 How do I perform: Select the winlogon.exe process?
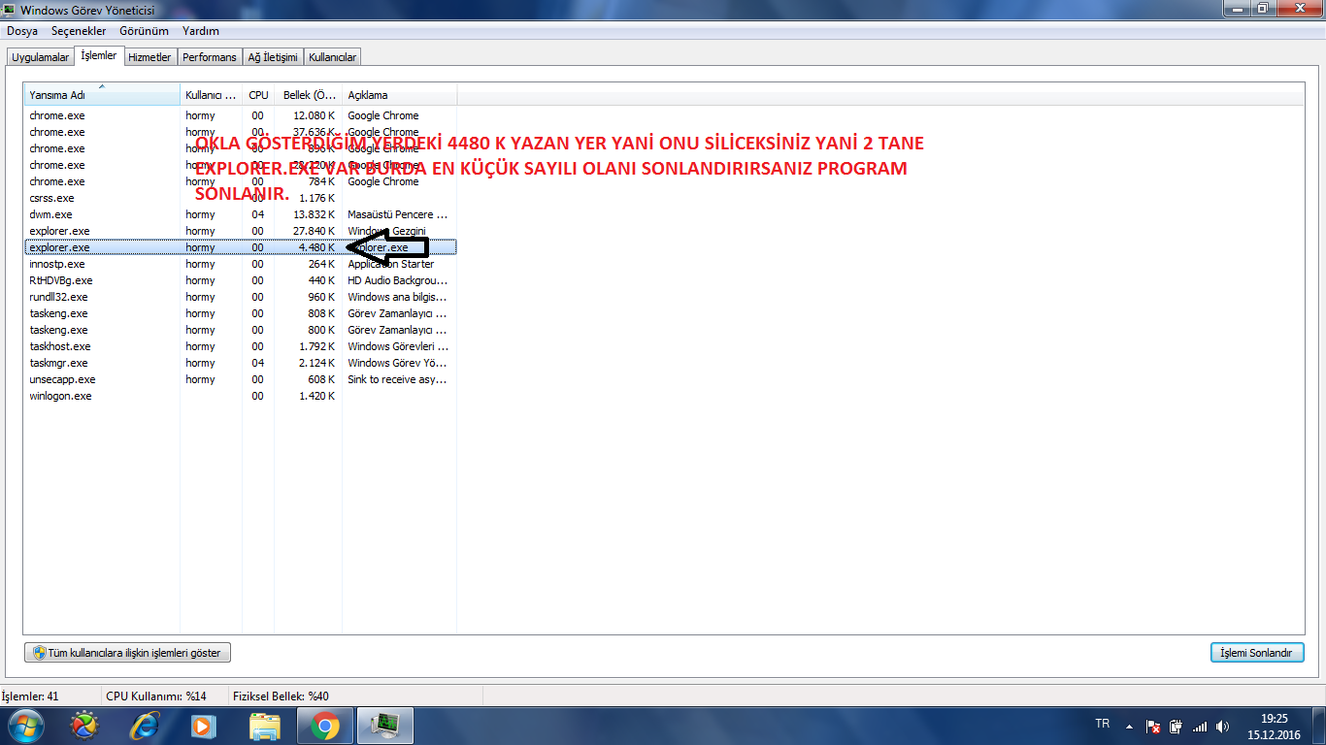(x=240, y=396)
